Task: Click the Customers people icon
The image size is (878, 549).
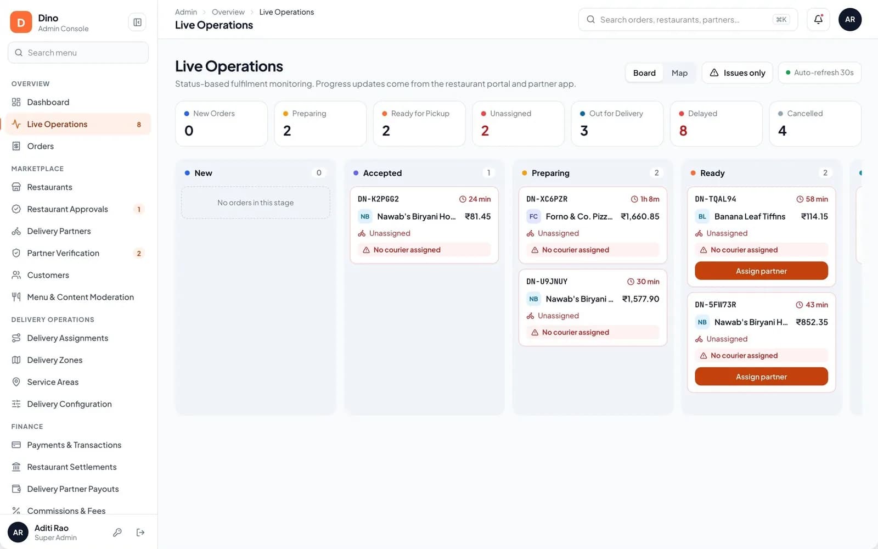Action: pos(16,275)
